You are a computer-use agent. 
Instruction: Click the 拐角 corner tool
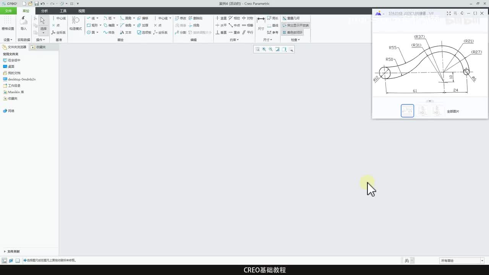point(194,25)
